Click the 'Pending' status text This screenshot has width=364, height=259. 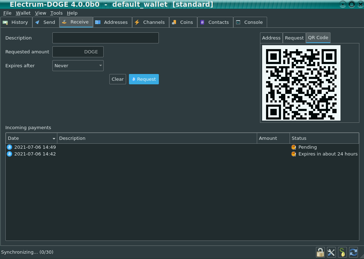click(x=308, y=147)
